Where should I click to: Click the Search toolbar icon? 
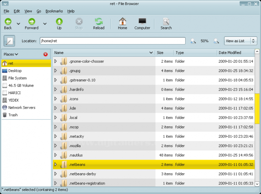166,22
